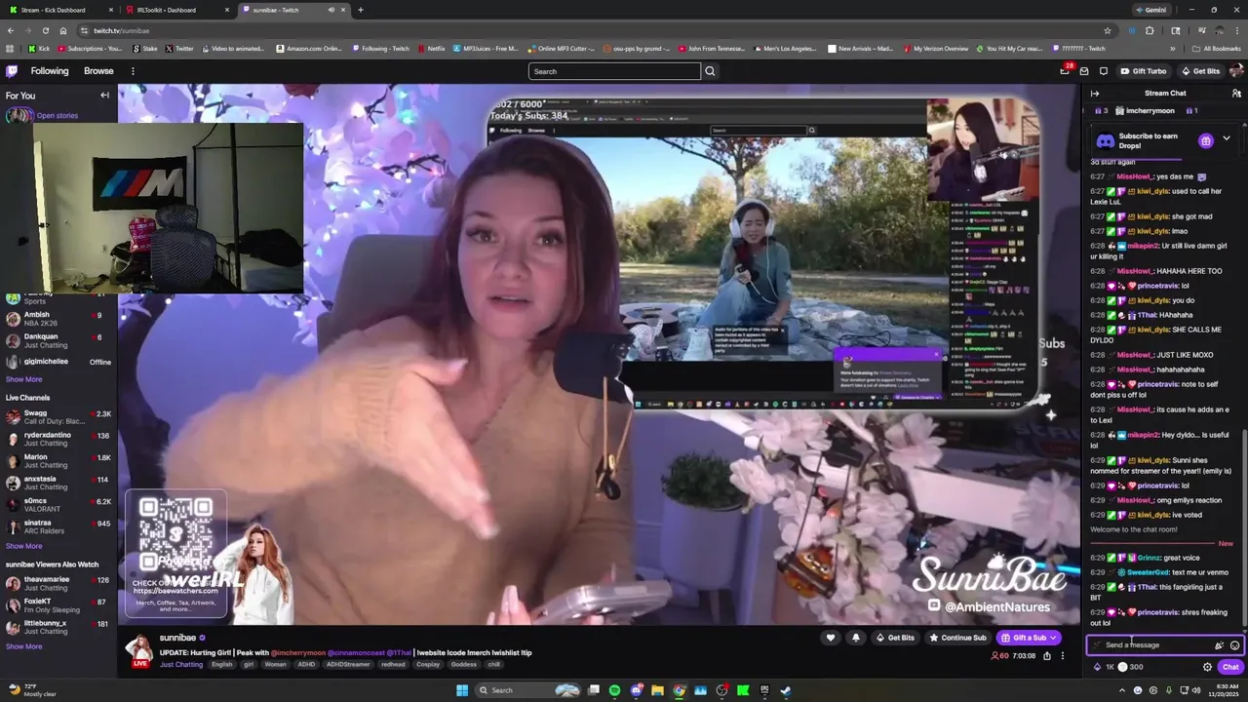1248x702 pixels.
Task: Open Discord from the taskbar
Action: pos(636,690)
